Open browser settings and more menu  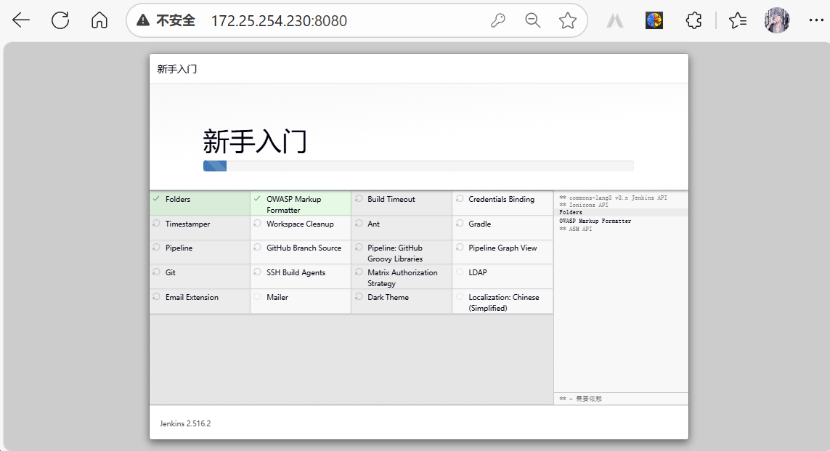[x=816, y=20]
